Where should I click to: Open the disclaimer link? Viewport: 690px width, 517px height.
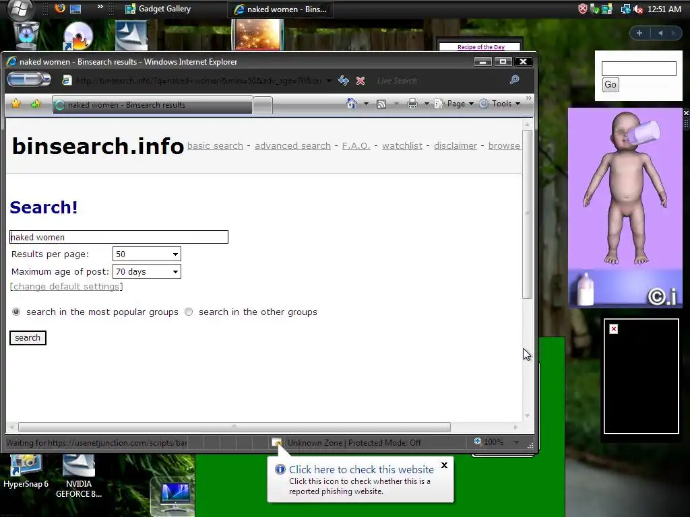coord(456,145)
